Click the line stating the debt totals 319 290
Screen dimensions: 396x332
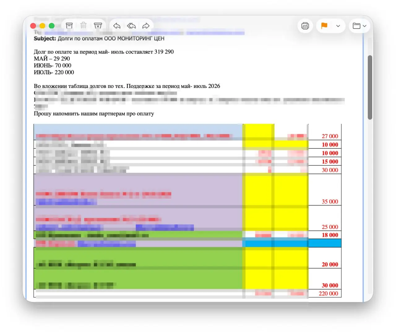(104, 52)
